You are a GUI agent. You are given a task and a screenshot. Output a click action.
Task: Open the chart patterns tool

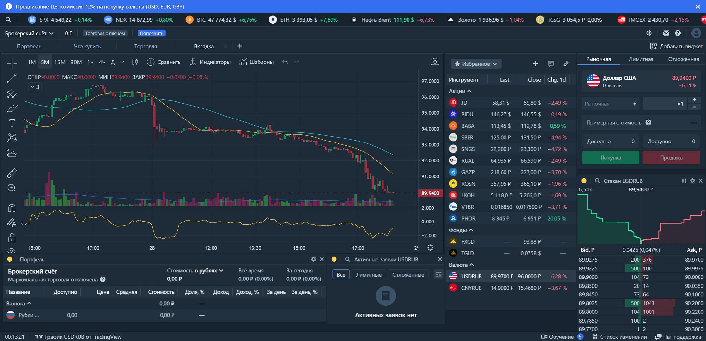(12, 138)
